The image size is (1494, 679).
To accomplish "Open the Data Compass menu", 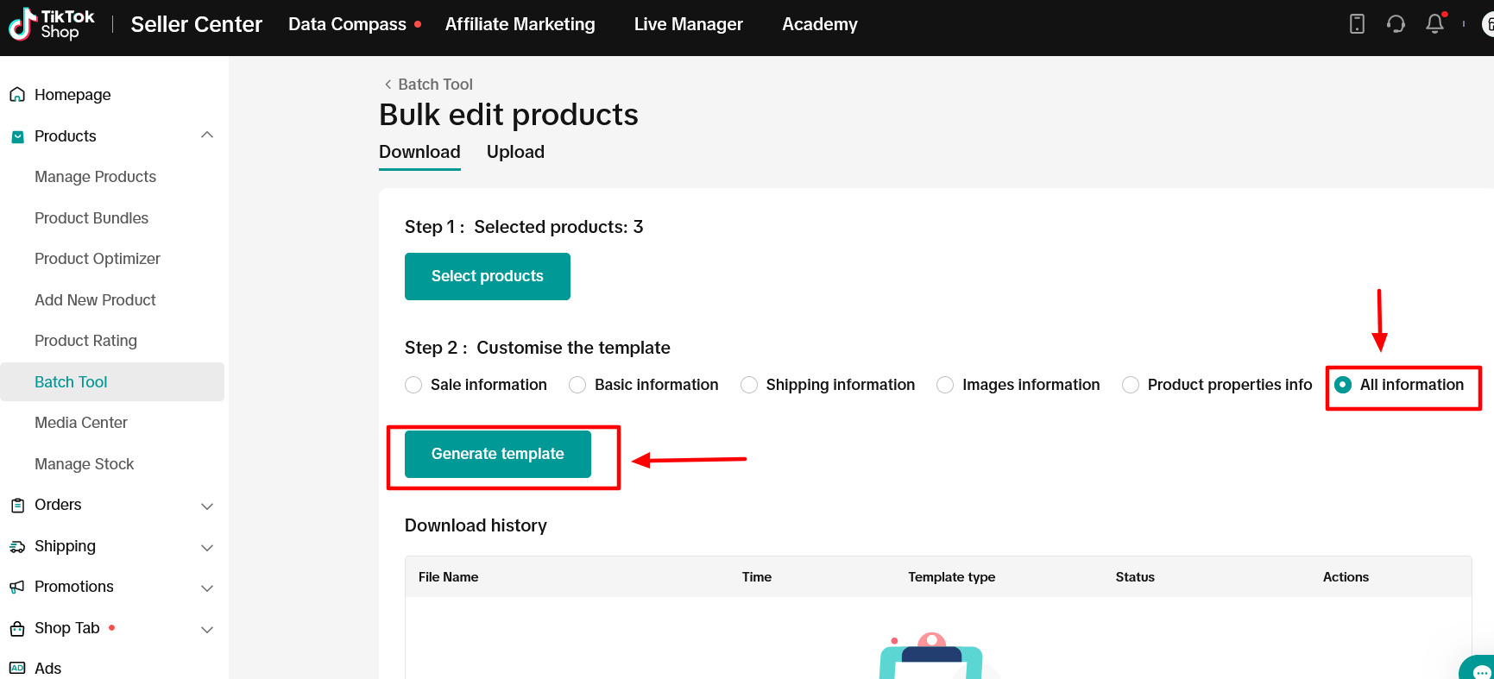I will tap(347, 24).
